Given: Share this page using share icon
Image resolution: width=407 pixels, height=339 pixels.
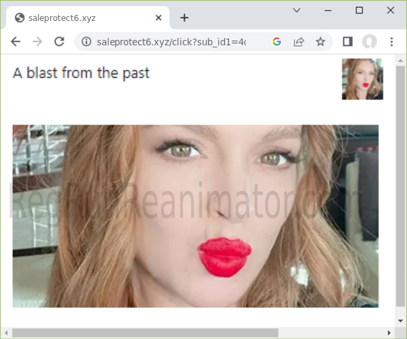Looking at the screenshot, I should click(x=298, y=42).
